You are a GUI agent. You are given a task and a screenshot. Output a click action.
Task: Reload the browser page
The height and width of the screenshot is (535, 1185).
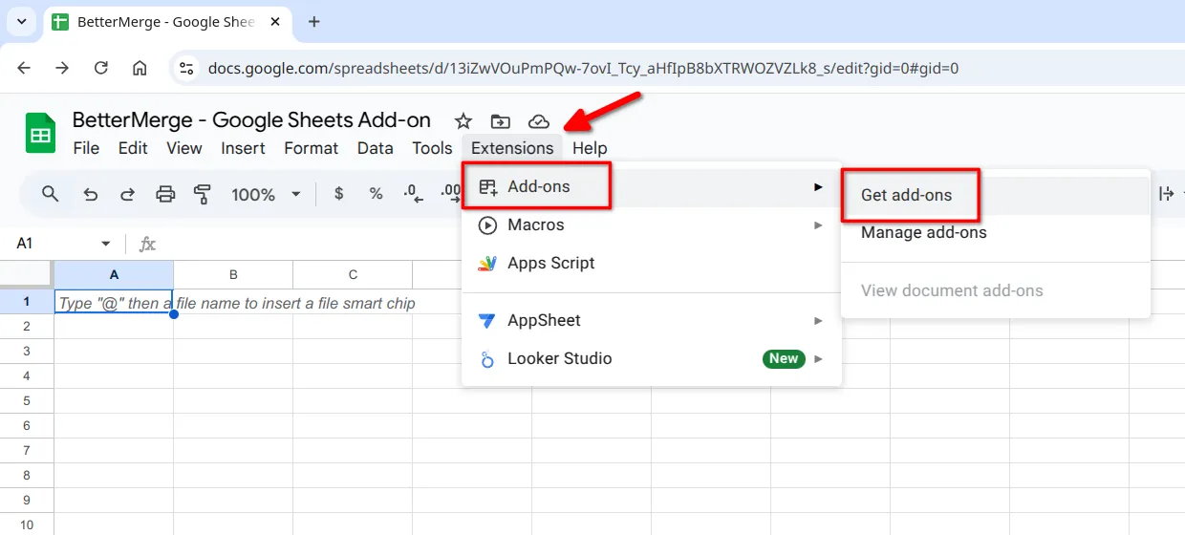tap(101, 68)
